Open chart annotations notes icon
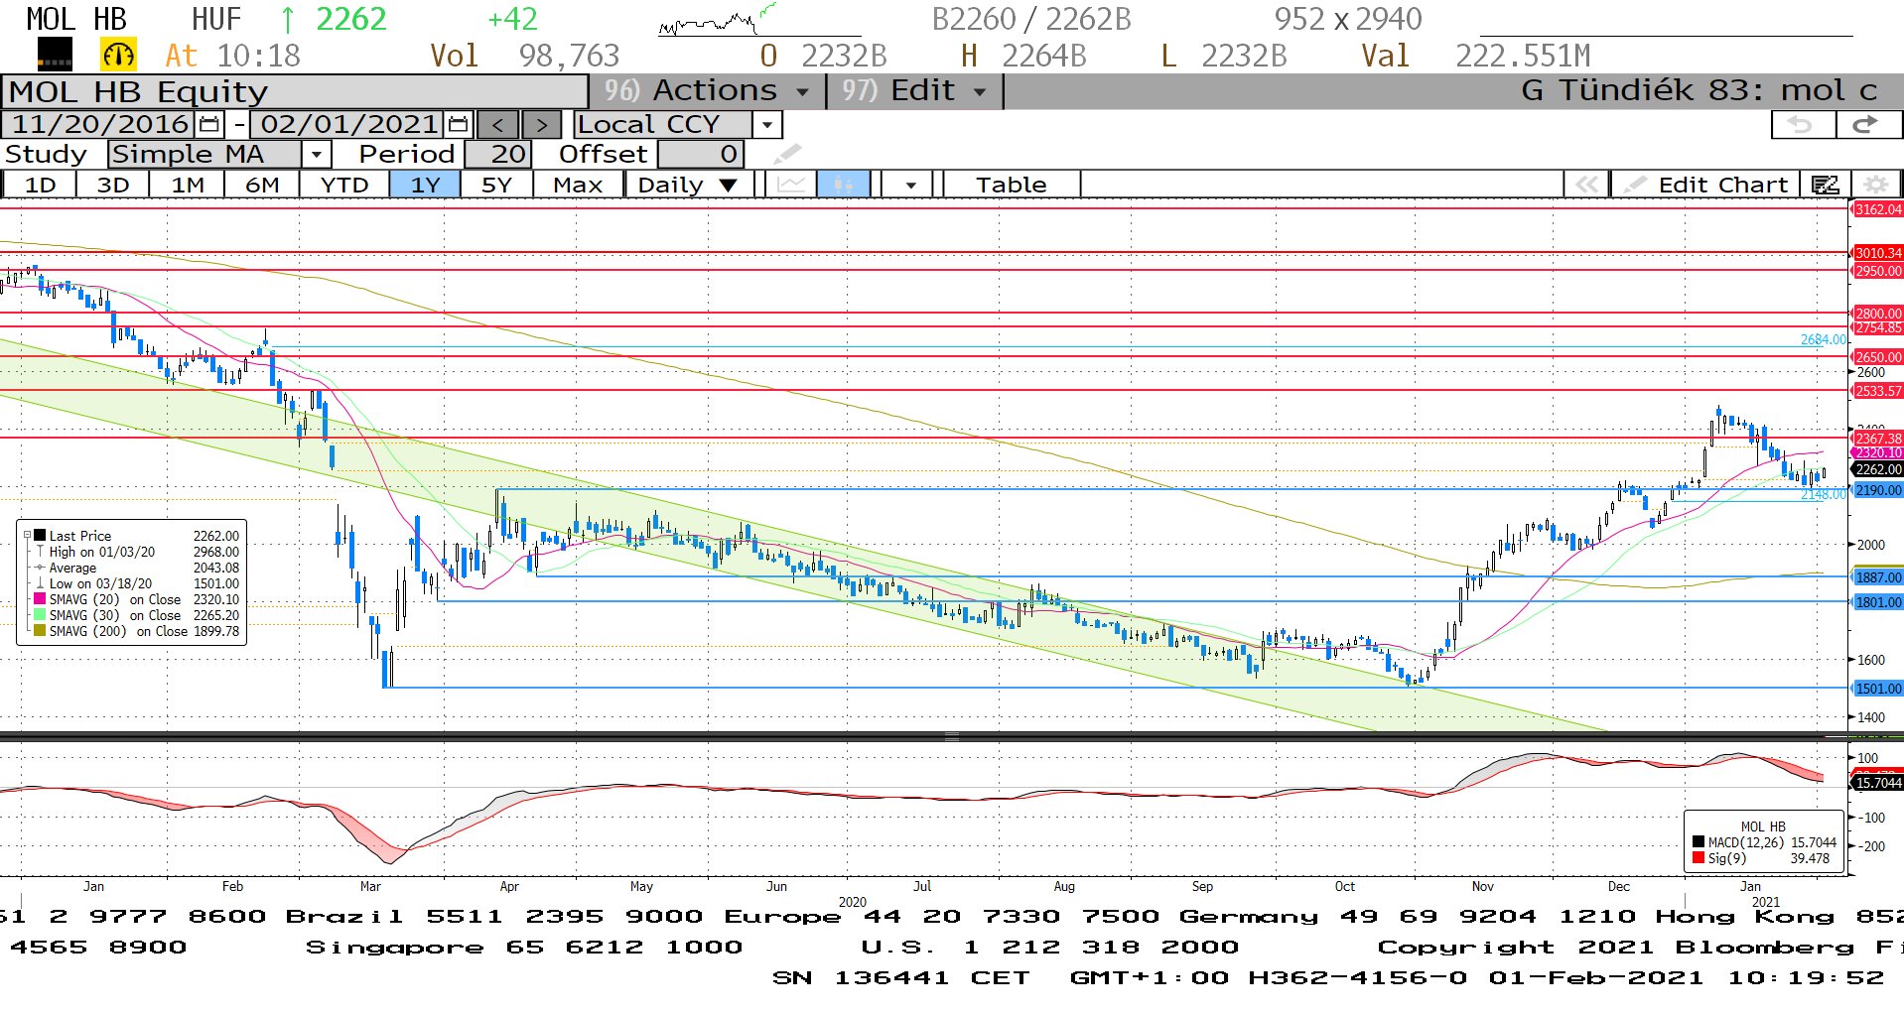1904x1017 pixels. coord(1825,185)
